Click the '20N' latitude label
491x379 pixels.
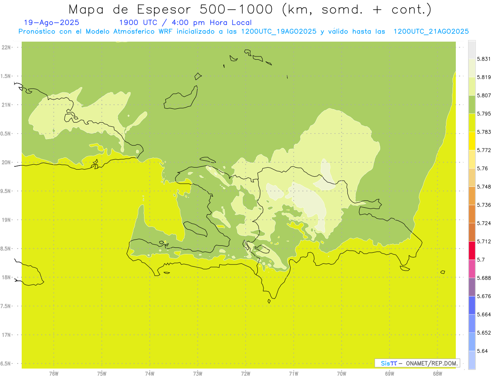[6, 162]
